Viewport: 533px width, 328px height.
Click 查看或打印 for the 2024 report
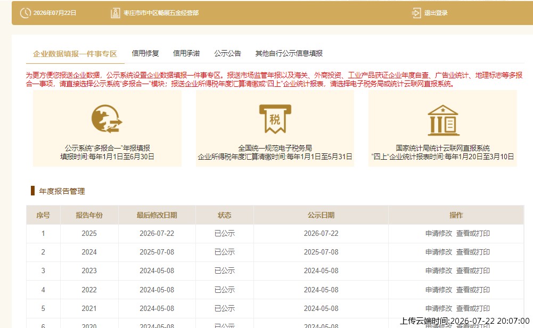coord(473,252)
